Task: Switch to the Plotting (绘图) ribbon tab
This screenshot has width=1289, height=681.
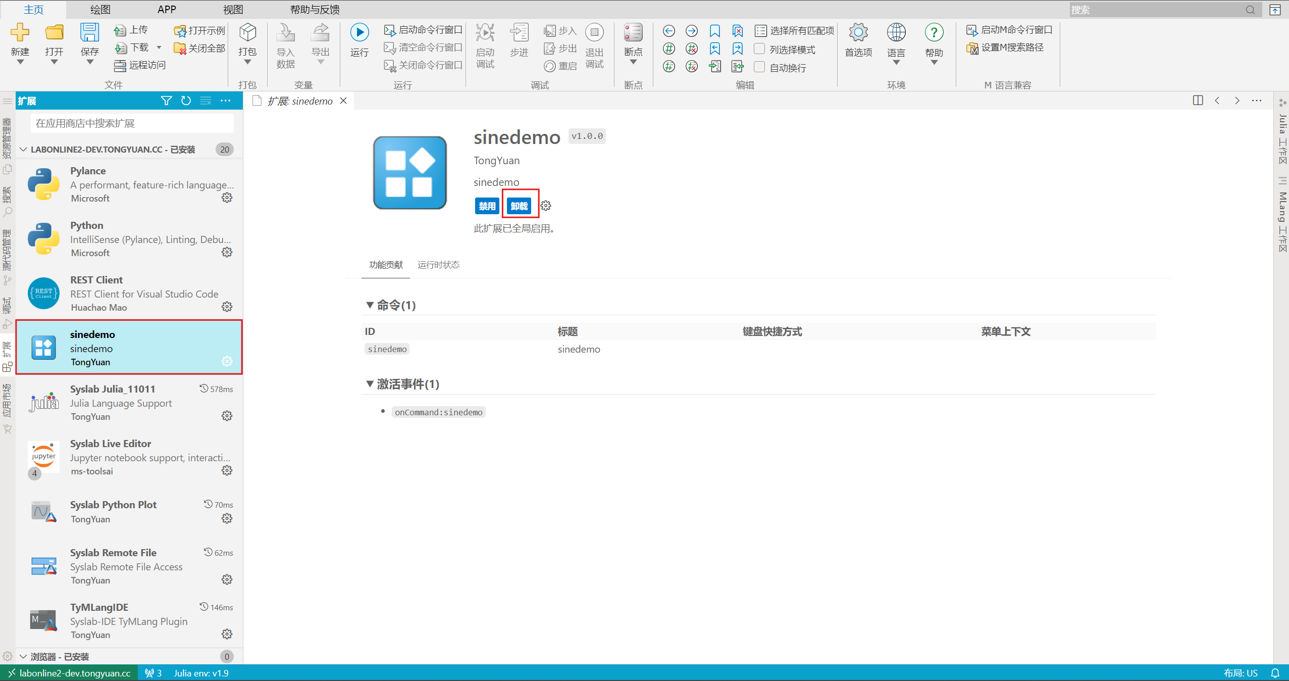Action: pos(100,9)
